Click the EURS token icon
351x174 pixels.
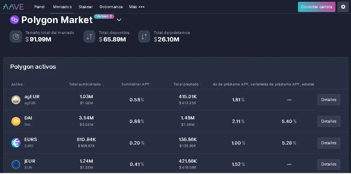(16, 143)
